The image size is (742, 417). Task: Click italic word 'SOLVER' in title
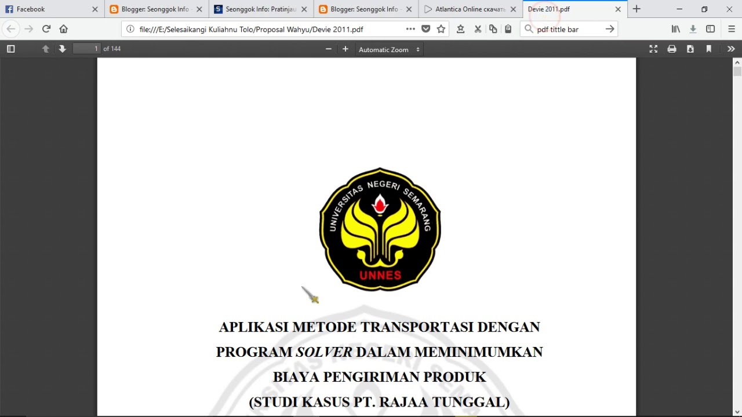click(324, 352)
